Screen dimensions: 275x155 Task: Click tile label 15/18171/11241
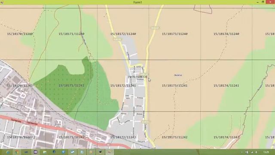tap(71, 85)
